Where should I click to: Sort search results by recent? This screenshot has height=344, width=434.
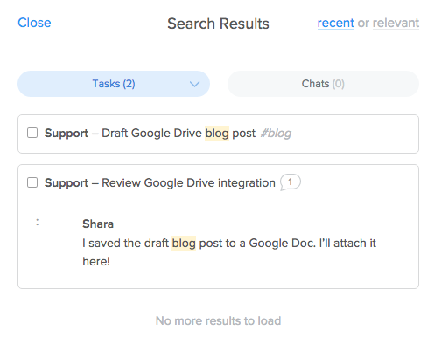click(x=336, y=23)
